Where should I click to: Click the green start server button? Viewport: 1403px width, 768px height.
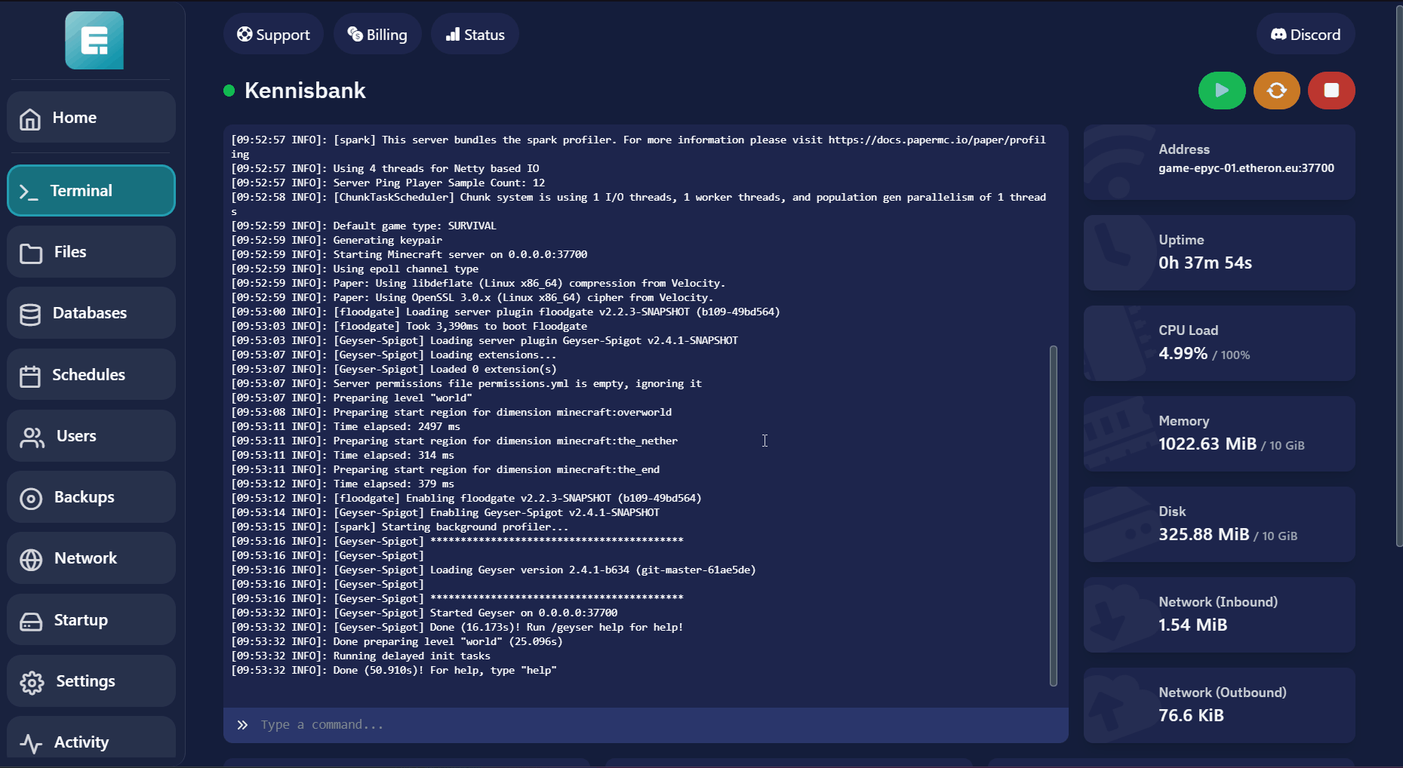1221,91
